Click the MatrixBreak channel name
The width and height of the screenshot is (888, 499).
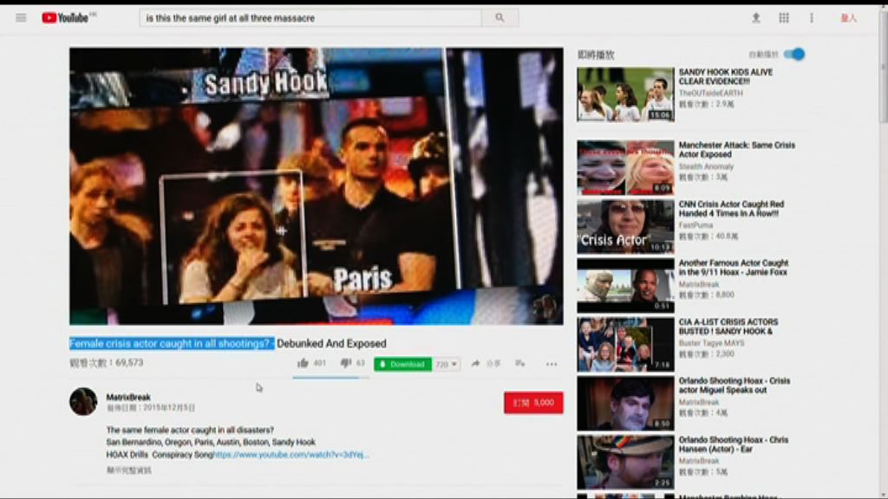coord(128,398)
